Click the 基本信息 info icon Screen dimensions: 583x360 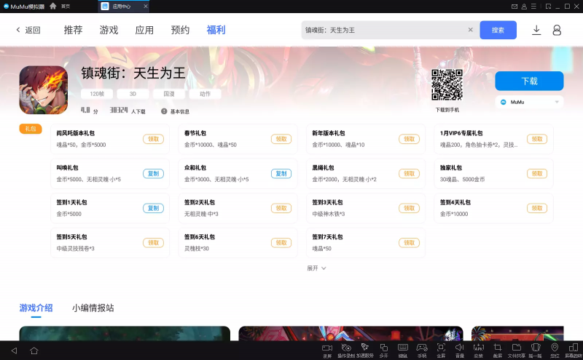pyautogui.click(x=164, y=111)
